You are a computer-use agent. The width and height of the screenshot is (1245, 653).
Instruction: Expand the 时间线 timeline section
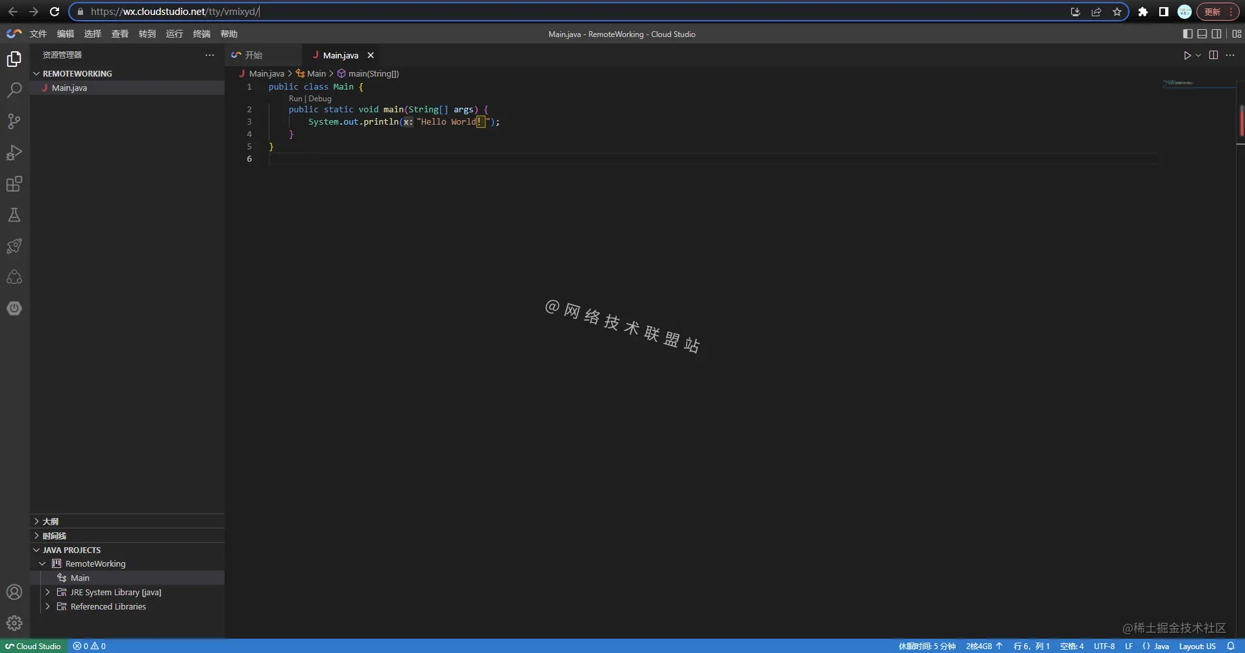127,536
